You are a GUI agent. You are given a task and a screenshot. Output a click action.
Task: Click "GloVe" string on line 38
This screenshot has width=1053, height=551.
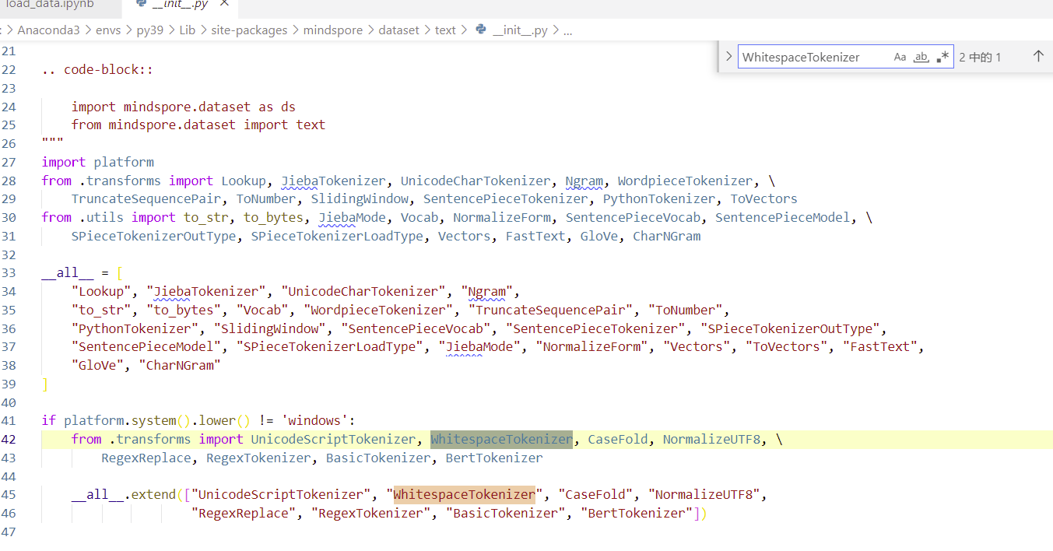point(98,365)
